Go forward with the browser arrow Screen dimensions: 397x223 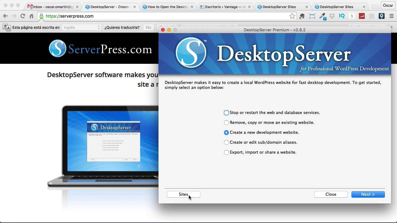[x=14, y=16]
